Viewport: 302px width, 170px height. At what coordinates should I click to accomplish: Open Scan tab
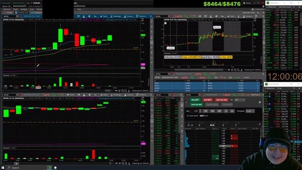pos(32,9)
